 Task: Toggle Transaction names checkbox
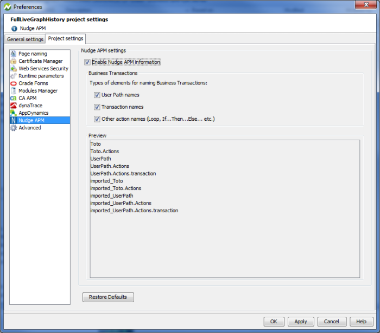[97, 107]
